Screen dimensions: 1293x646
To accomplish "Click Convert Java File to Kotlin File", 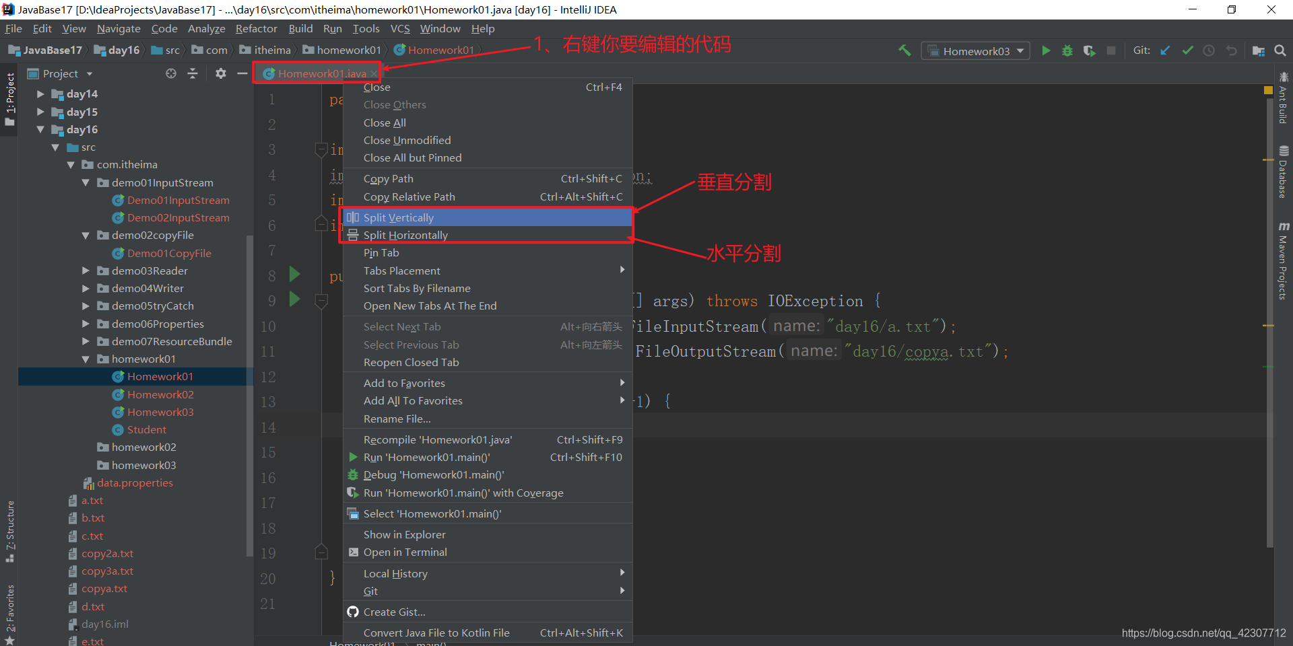I will click(488, 633).
